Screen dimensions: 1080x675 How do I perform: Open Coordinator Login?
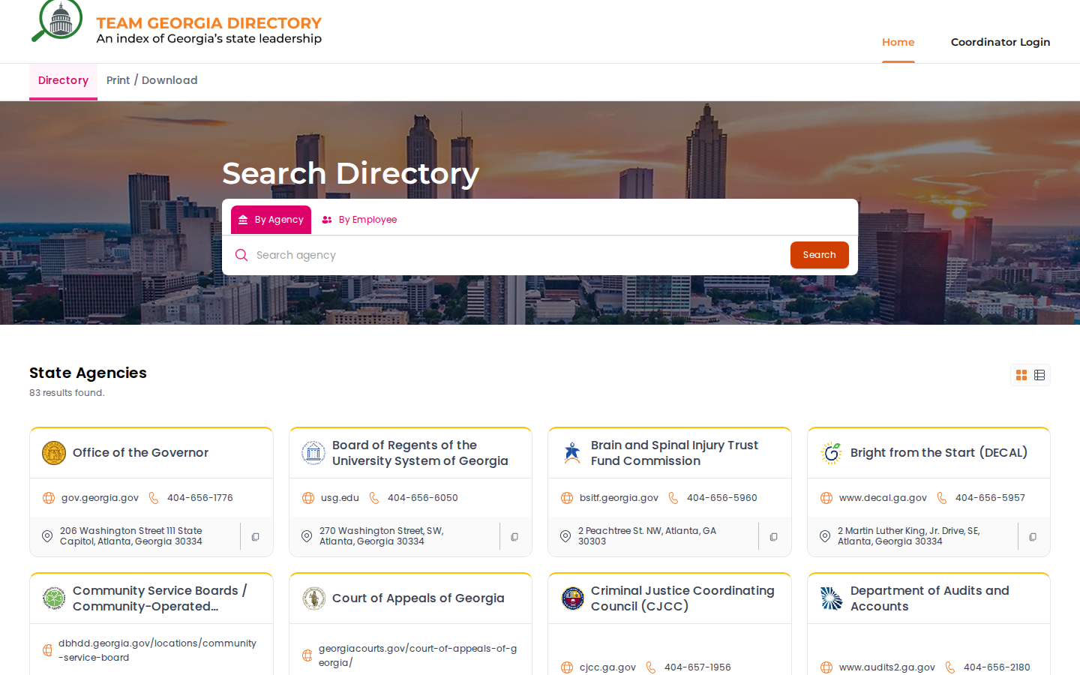click(x=1000, y=42)
